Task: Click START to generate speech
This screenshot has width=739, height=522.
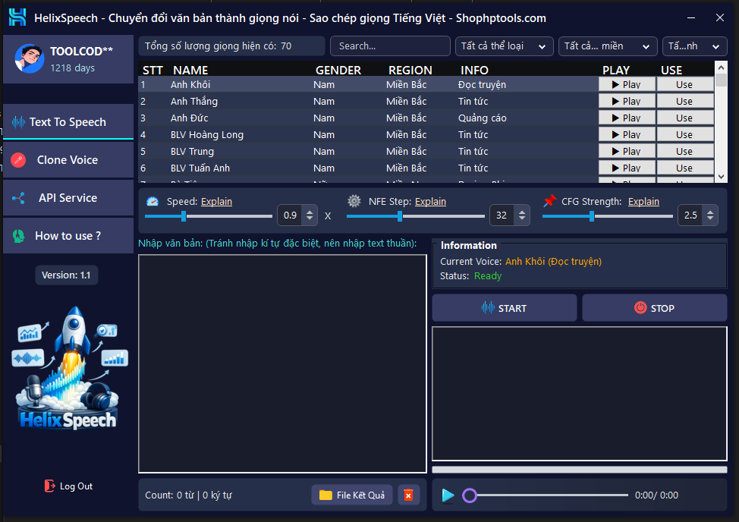Action: pyautogui.click(x=505, y=308)
